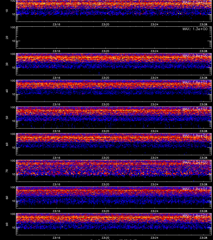The image size is (213, 240).
Task: Select the MAX: 1.3e+01 readout in 5R panel
Action: (x=195, y=109)
